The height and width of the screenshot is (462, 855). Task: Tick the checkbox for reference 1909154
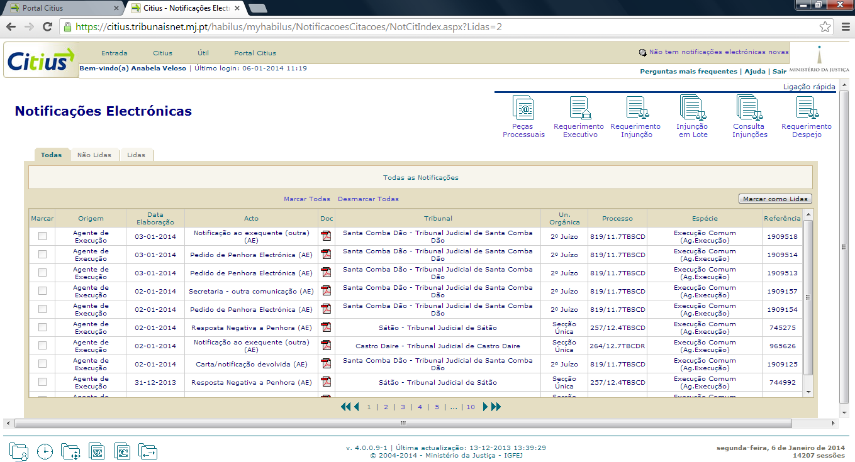[42, 309]
